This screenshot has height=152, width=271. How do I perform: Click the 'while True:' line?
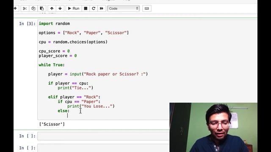(x=52, y=65)
